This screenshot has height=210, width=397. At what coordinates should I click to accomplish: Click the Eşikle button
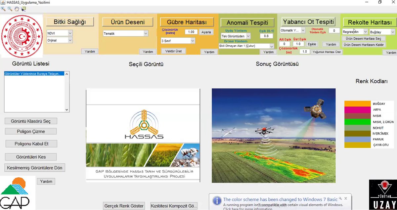[312, 44]
